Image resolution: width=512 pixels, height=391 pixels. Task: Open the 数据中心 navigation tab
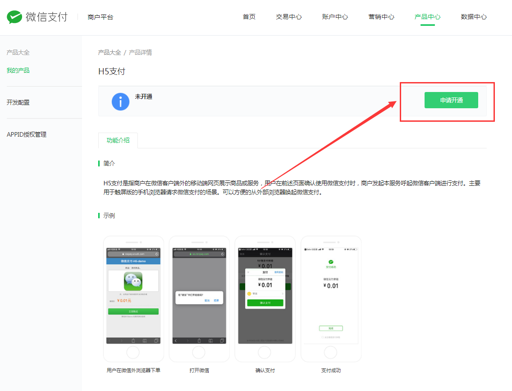coord(474,17)
